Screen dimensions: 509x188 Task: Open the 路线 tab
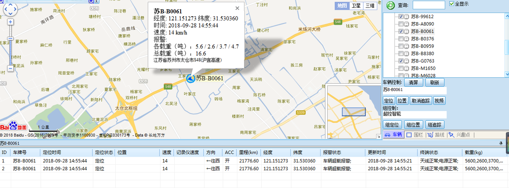point(436,135)
